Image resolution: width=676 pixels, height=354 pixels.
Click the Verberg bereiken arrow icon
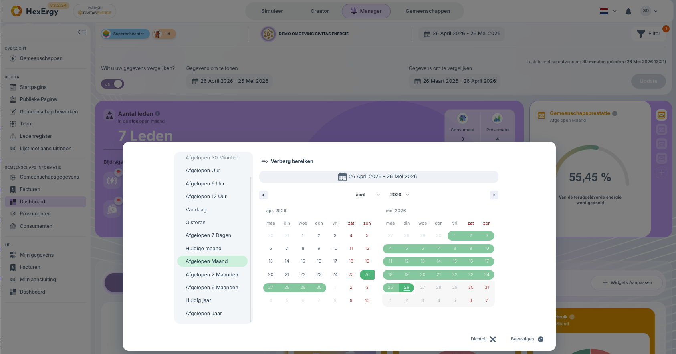(x=264, y=161)
